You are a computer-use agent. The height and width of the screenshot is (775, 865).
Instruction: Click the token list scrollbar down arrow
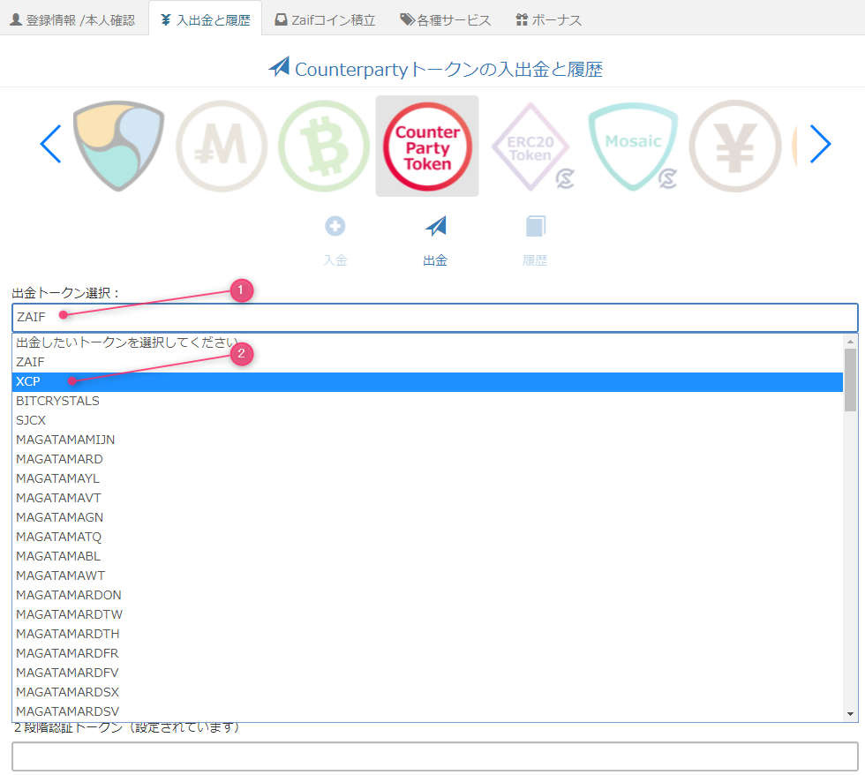coord(850,714)
